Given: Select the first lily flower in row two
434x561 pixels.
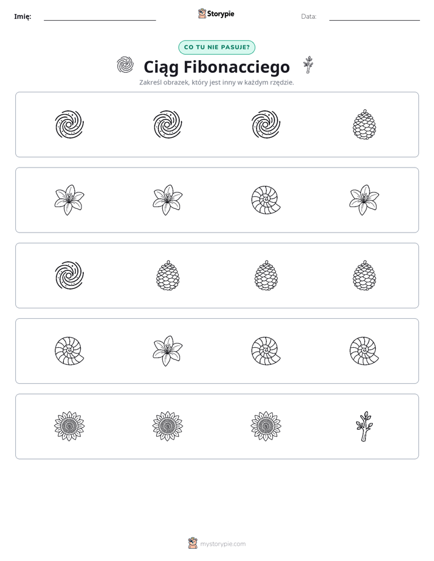Looking at the screenshot, I should pyautogui.click(x=69, y=200).
